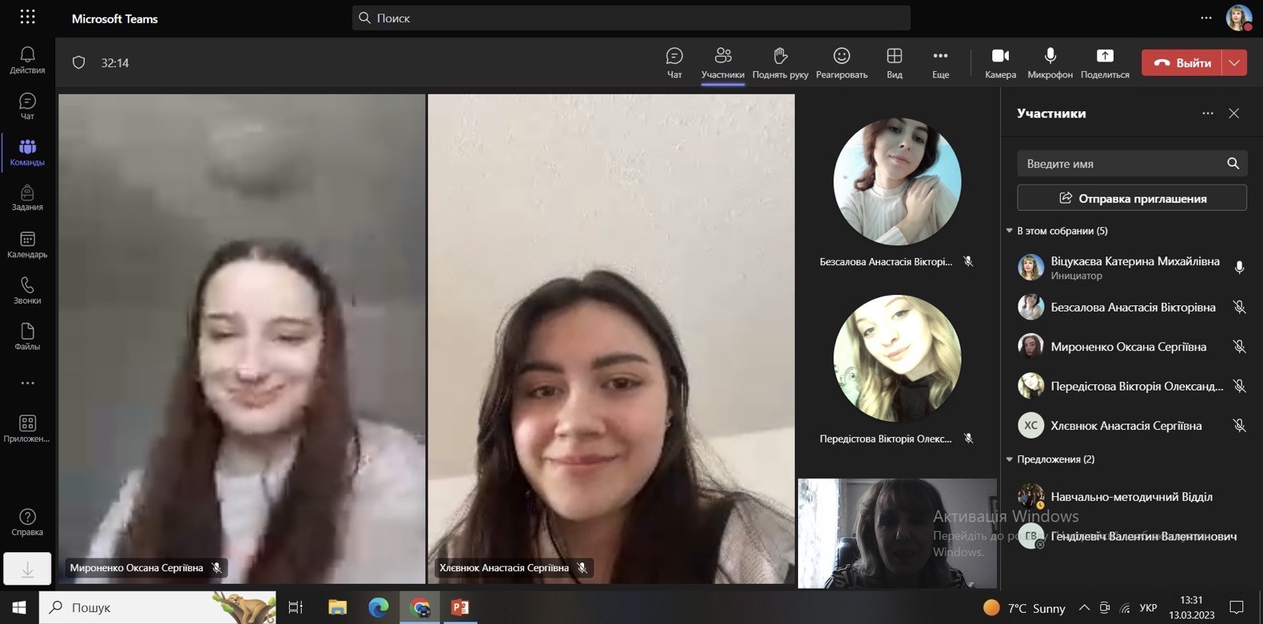Open PowerPoint from the taskbar
The width and height of the screenshot is (1263, 624).
tap(460, 607)
